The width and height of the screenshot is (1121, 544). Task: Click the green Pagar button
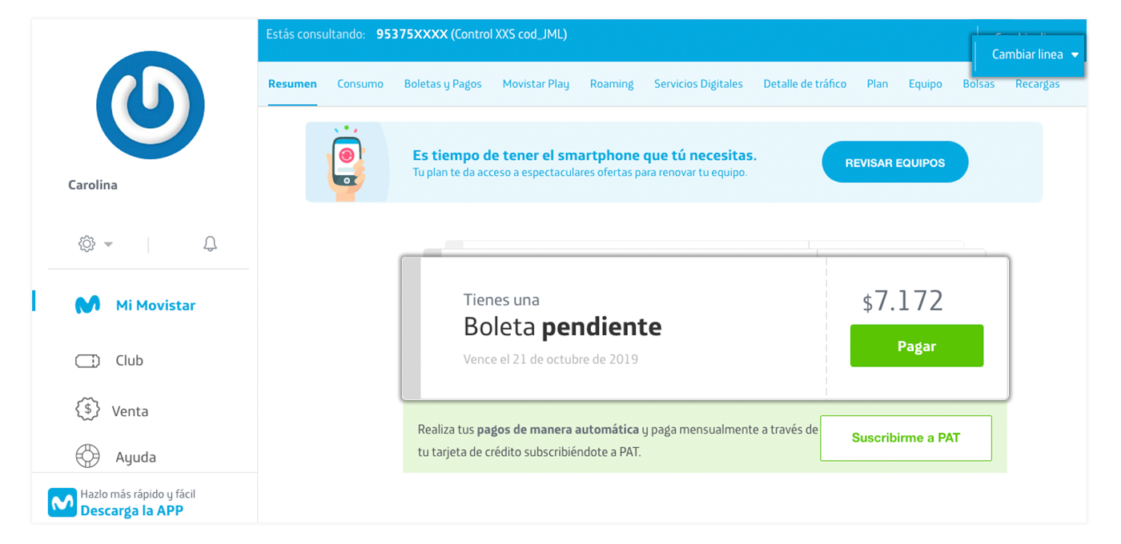click(917, 346)
